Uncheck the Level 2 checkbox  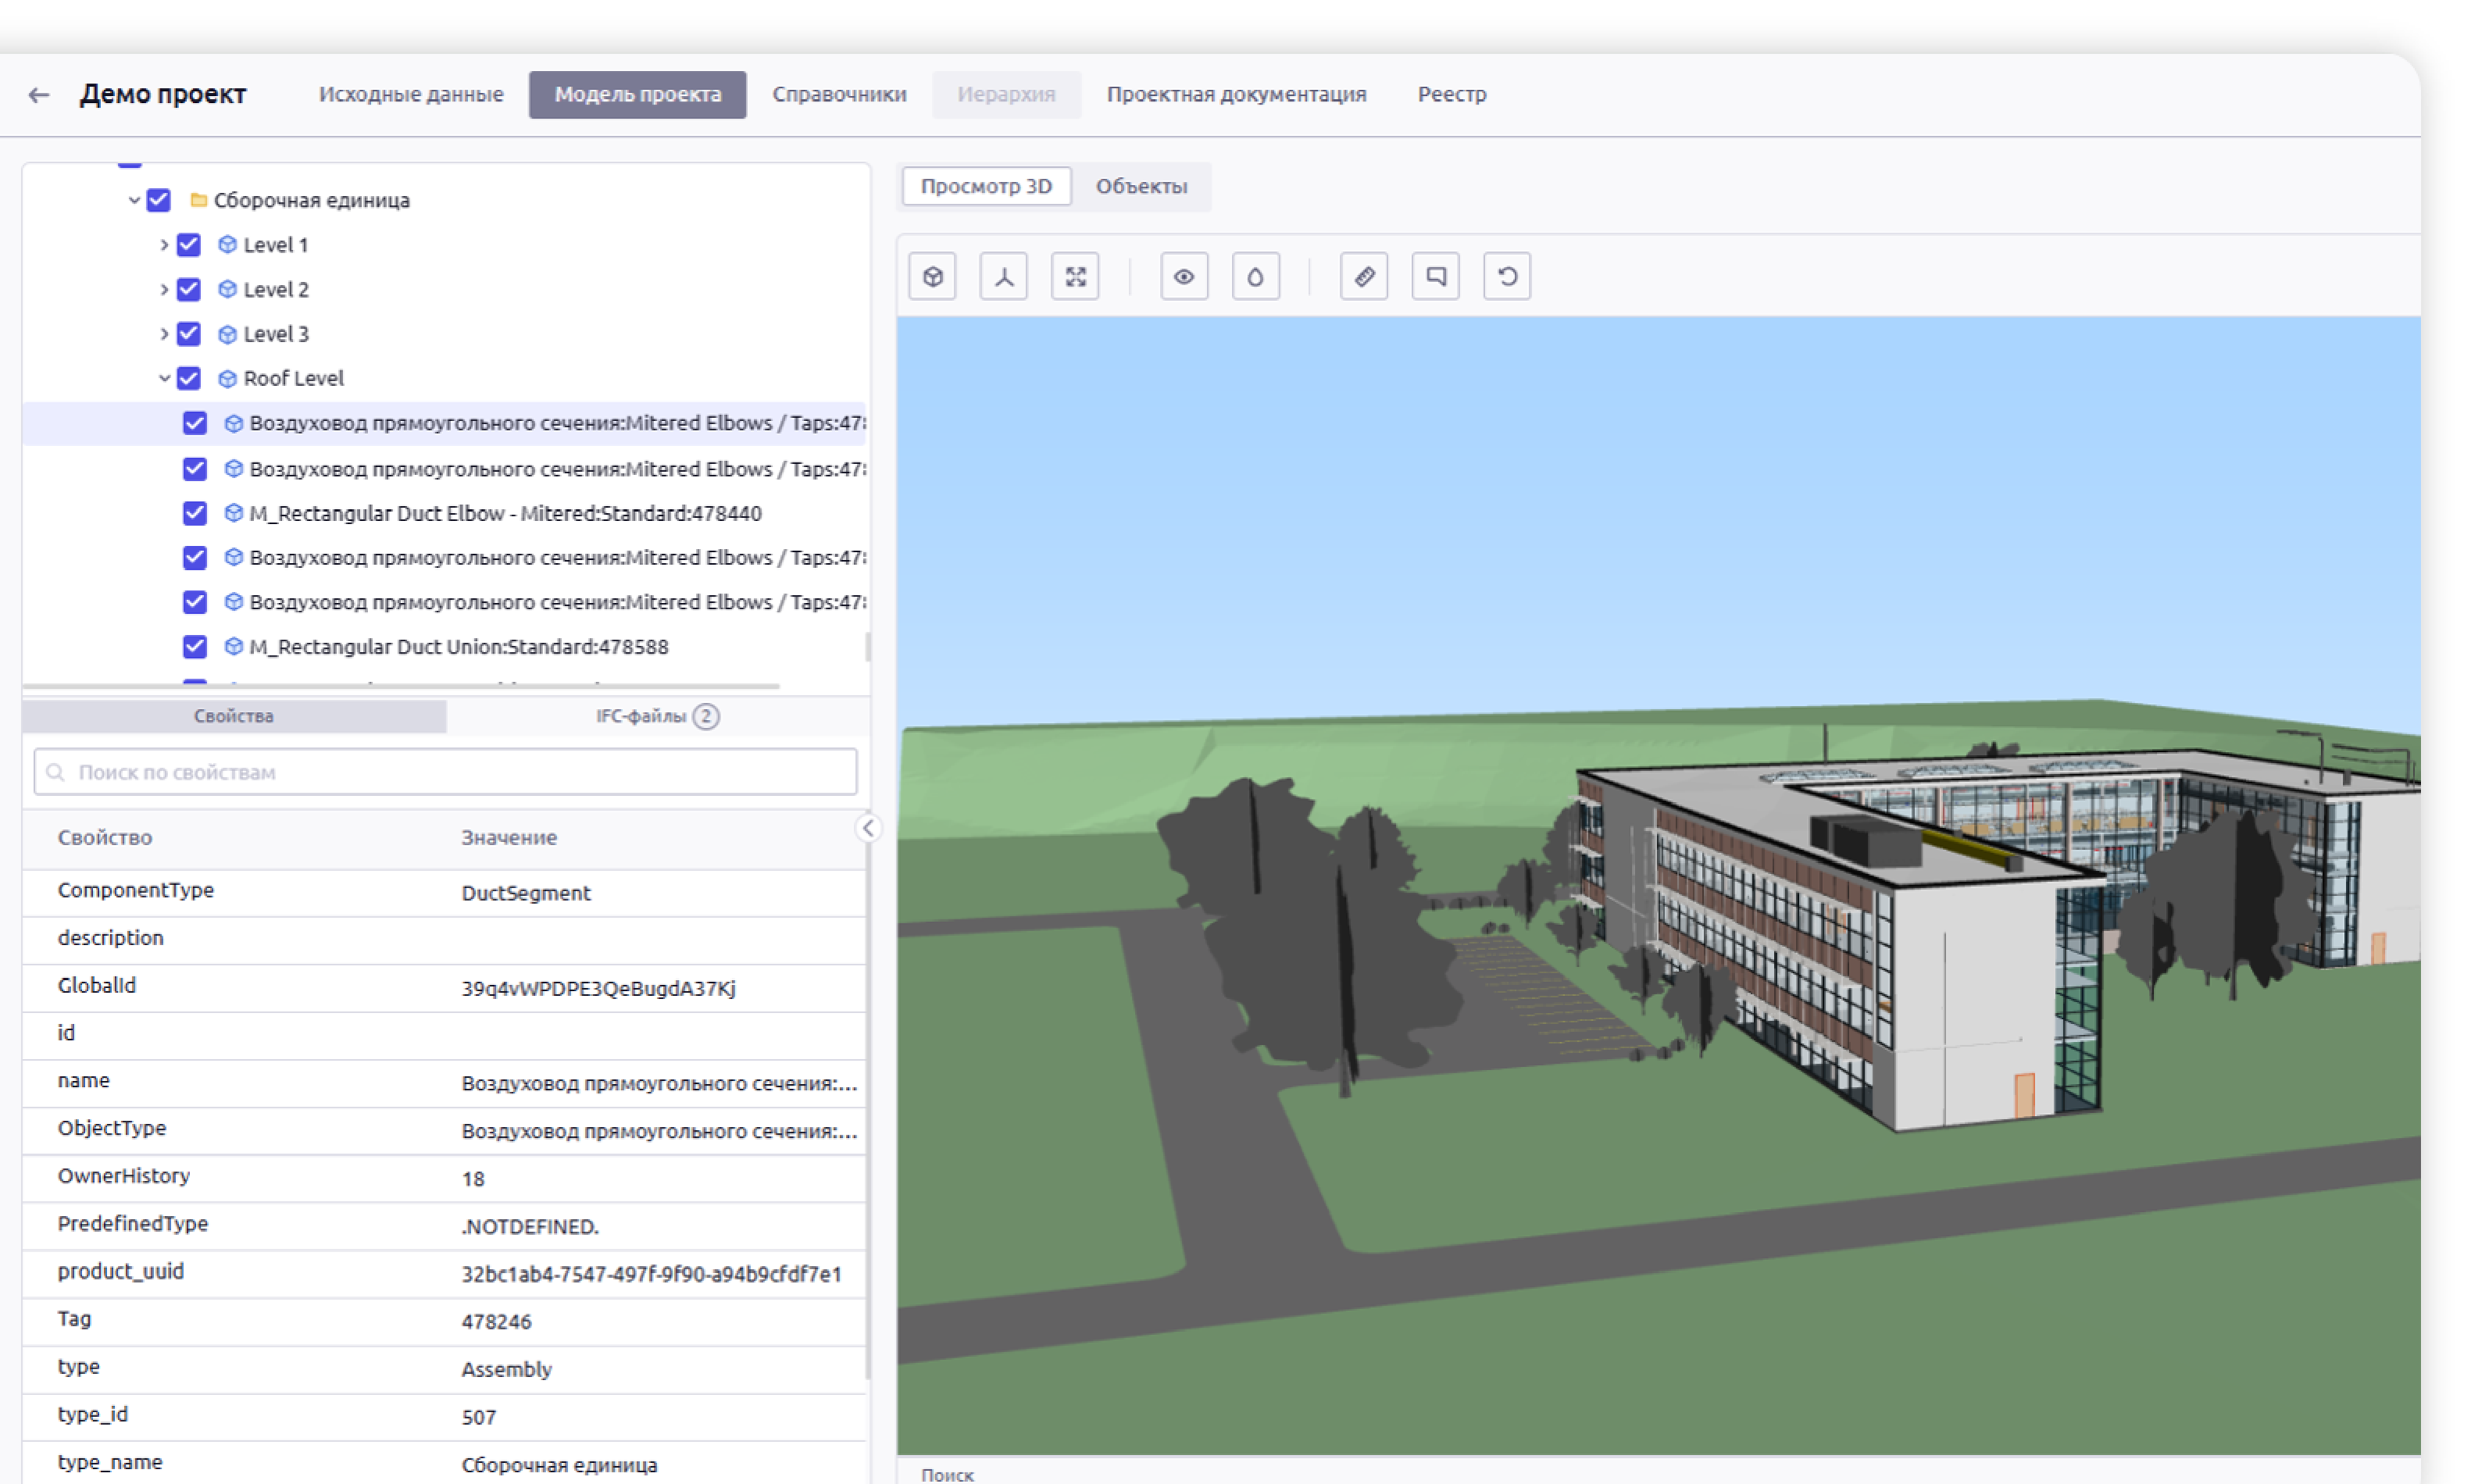[188, 289]
